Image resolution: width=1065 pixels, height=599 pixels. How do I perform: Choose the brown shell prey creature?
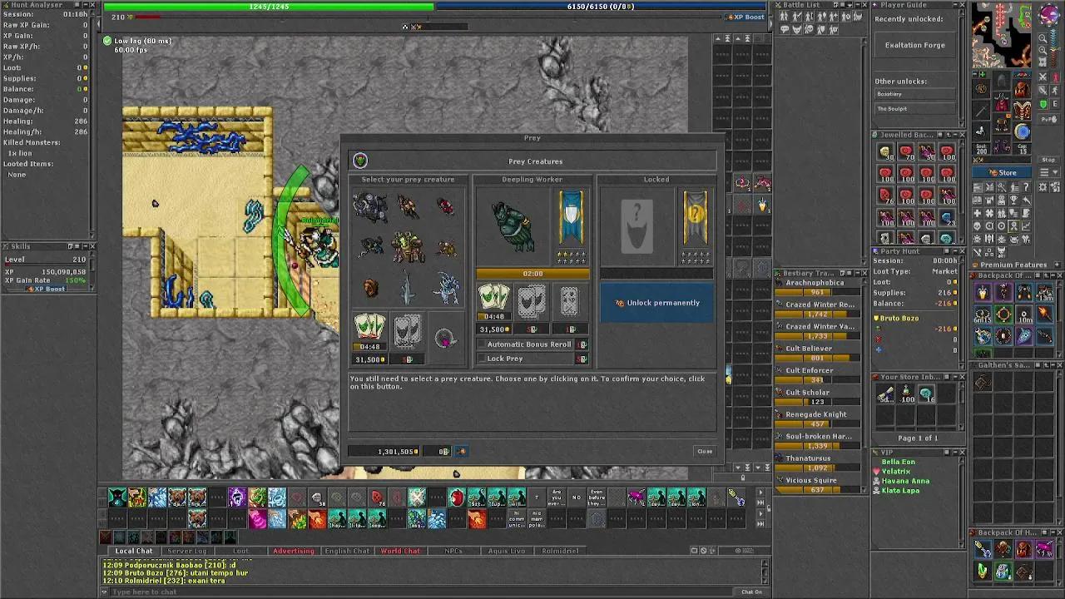(371, 289)
